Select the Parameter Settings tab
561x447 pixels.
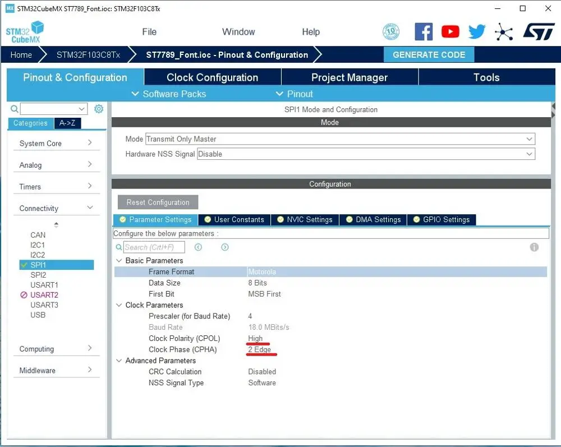[155, 219]
